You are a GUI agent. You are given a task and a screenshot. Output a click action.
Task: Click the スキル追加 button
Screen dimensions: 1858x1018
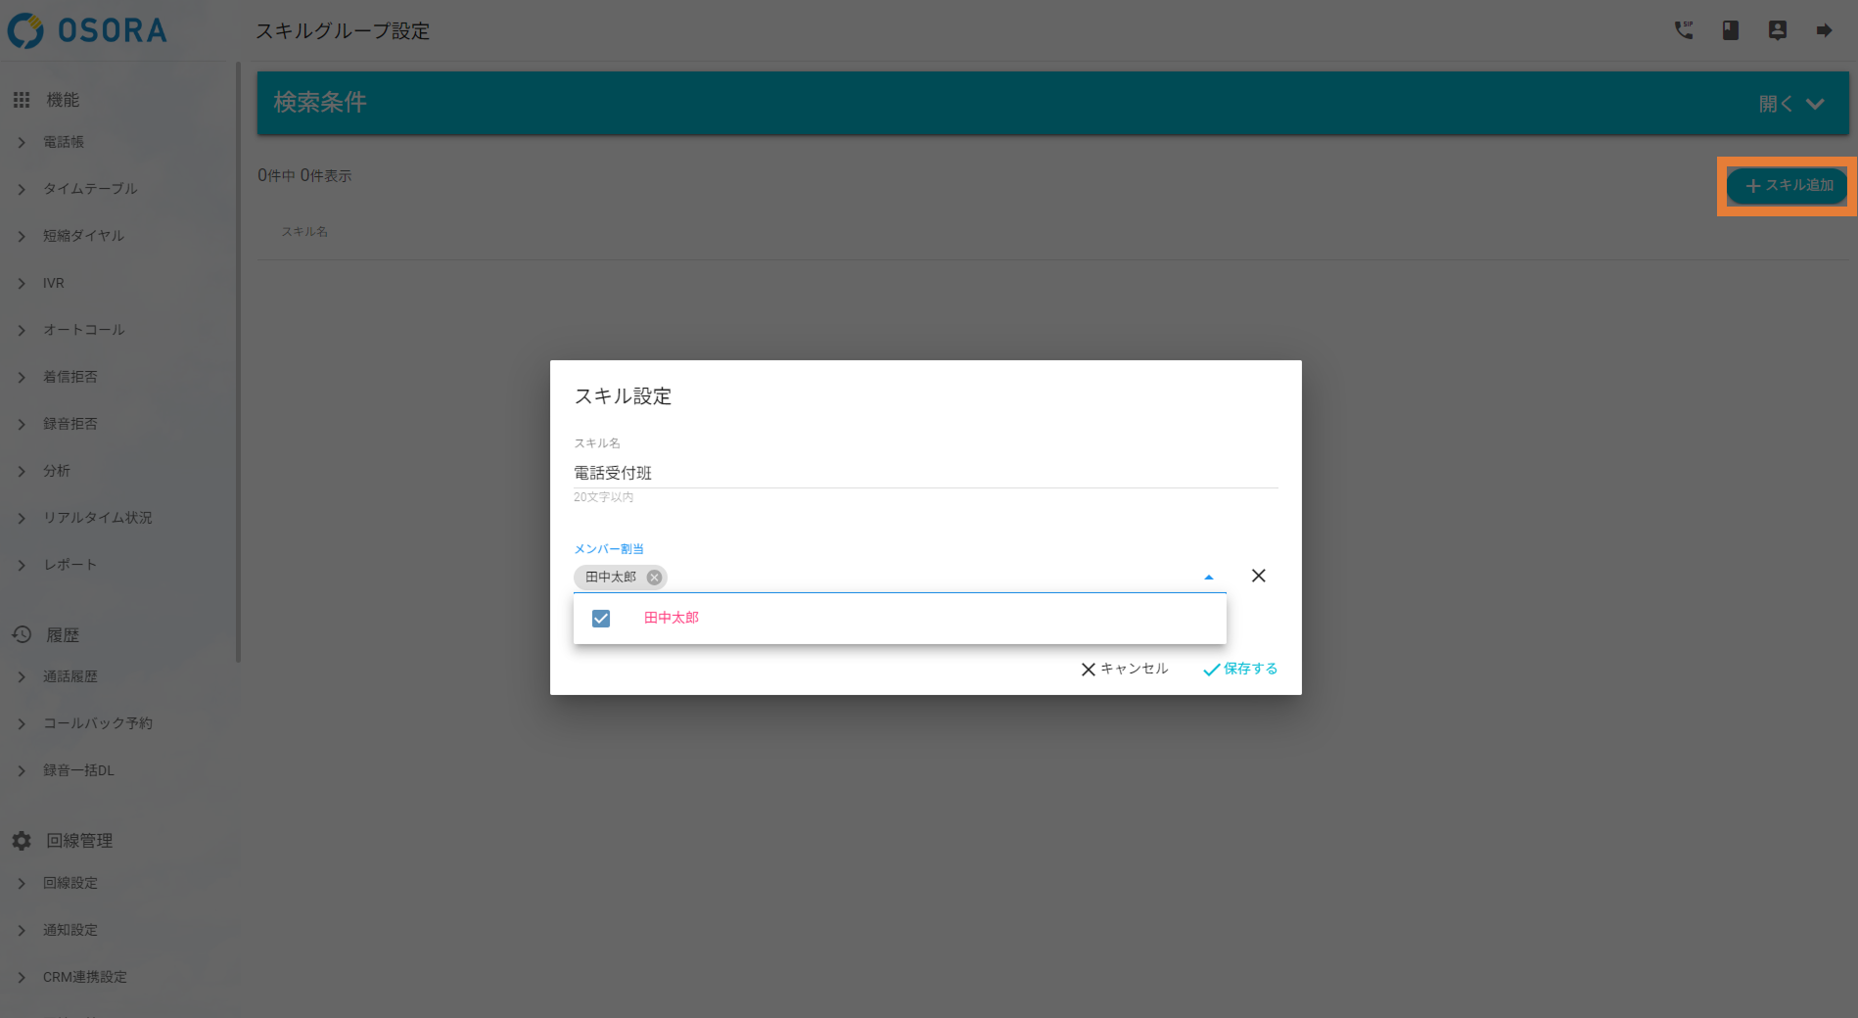click(x=1788, y=186)
